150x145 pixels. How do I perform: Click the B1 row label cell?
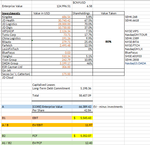[17, 118]
